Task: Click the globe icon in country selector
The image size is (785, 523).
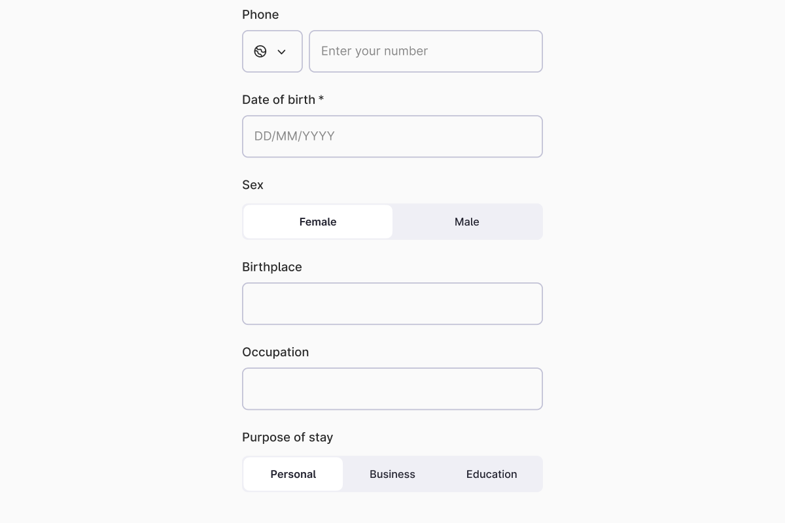Action: tap(260, 52)
